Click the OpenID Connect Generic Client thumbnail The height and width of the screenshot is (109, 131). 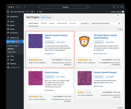pyautogui.click(x=35, y=41)
